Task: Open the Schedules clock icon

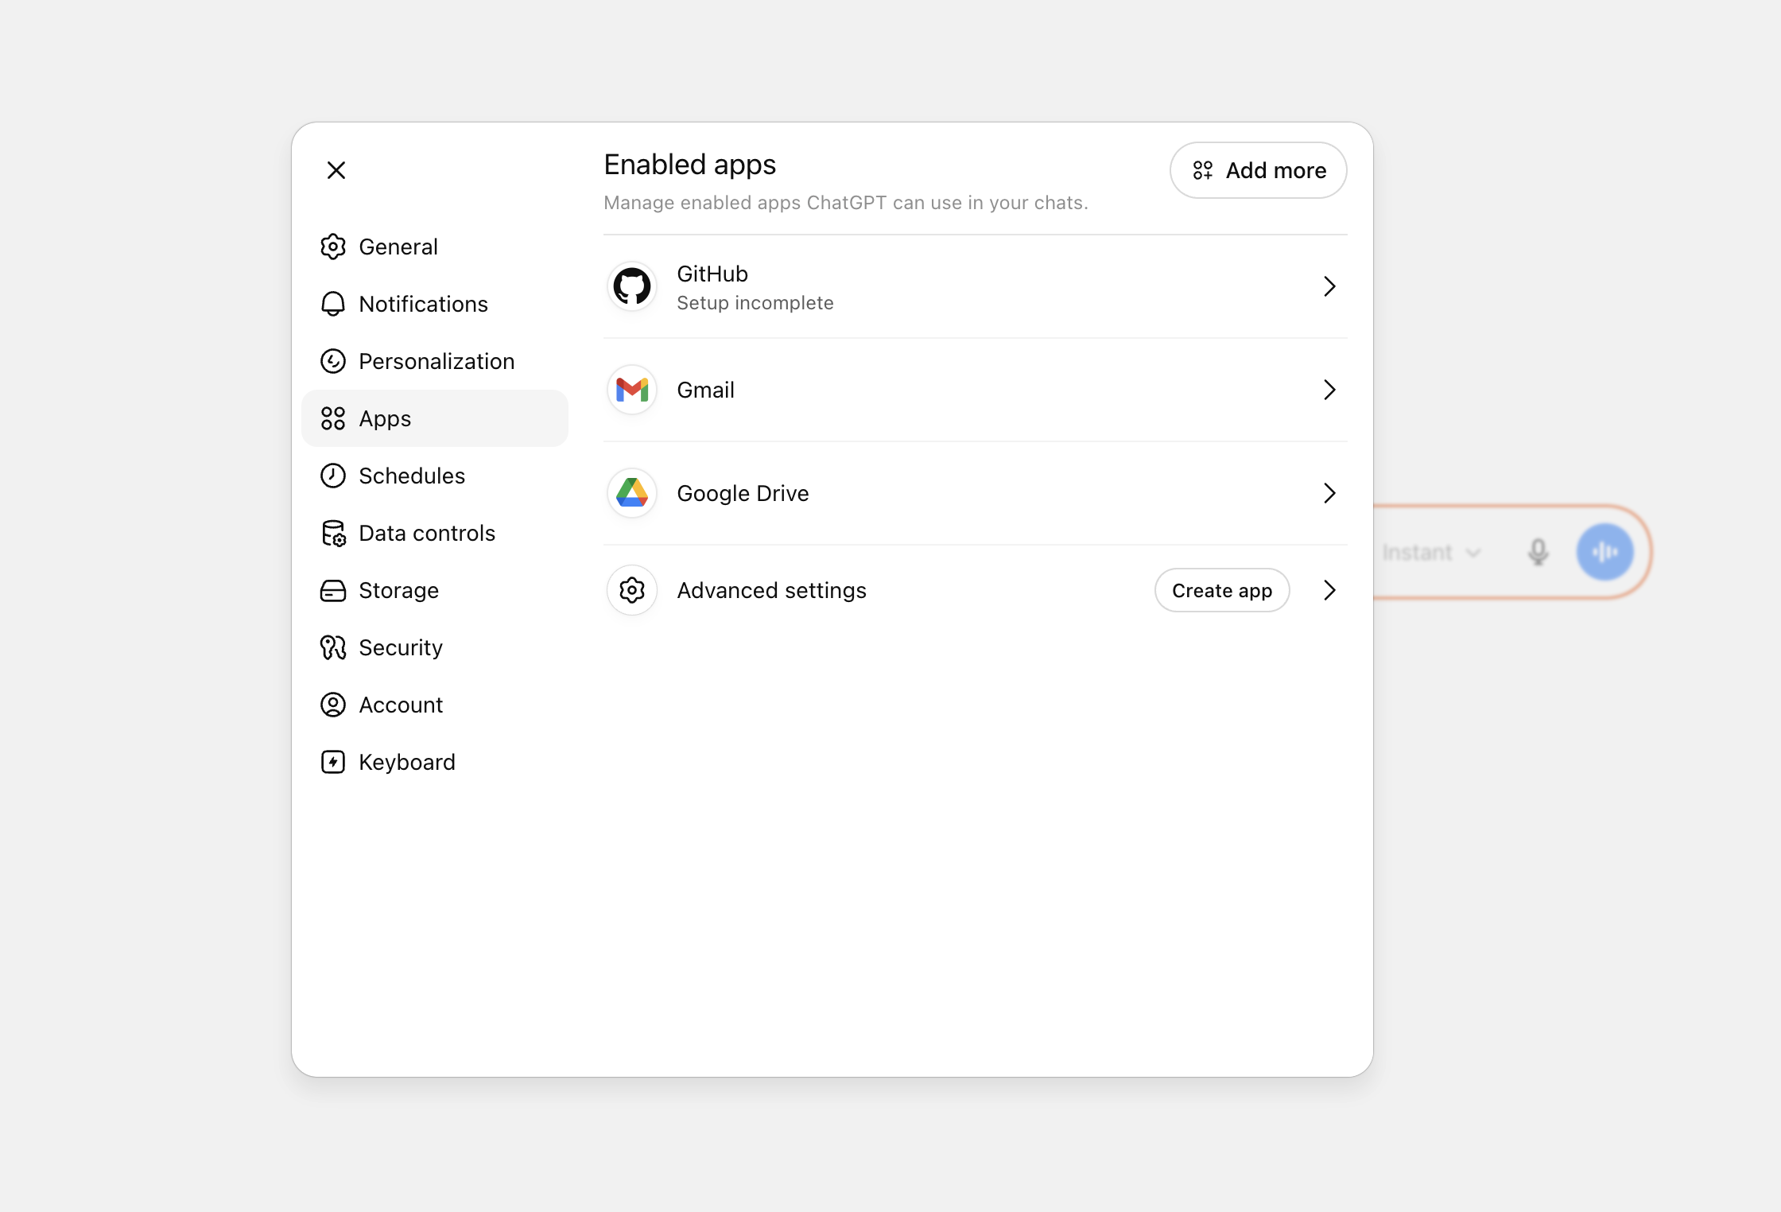Action: coord(333,476)
